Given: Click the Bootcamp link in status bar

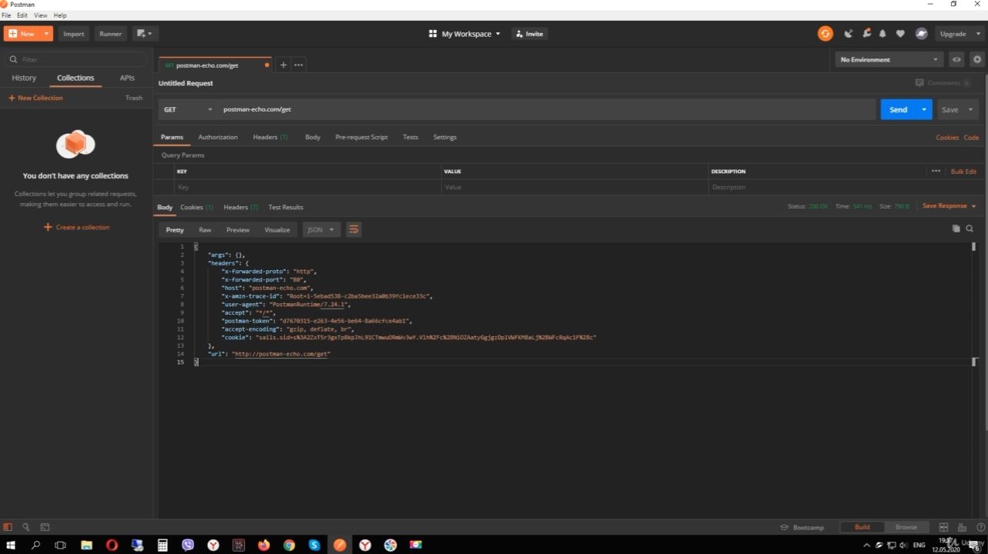Looking at the screenshot, I should (x=802, y=527).
